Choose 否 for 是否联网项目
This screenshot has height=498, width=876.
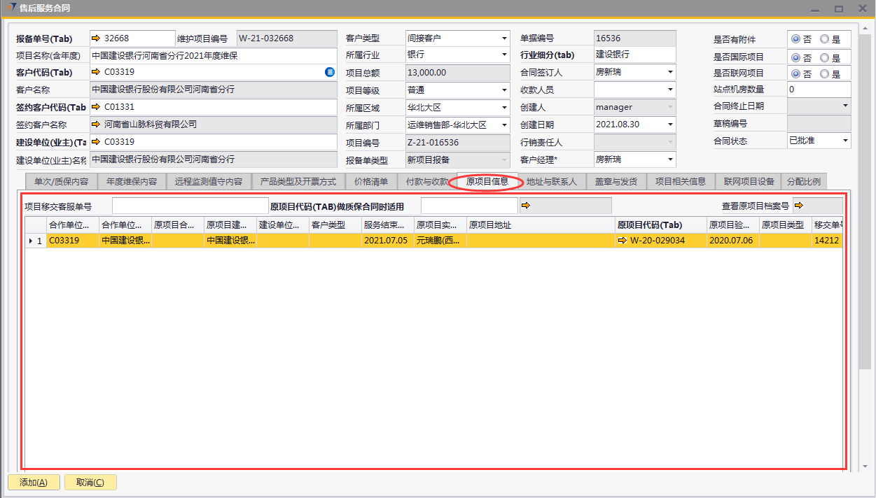click(x=795, y=74)
